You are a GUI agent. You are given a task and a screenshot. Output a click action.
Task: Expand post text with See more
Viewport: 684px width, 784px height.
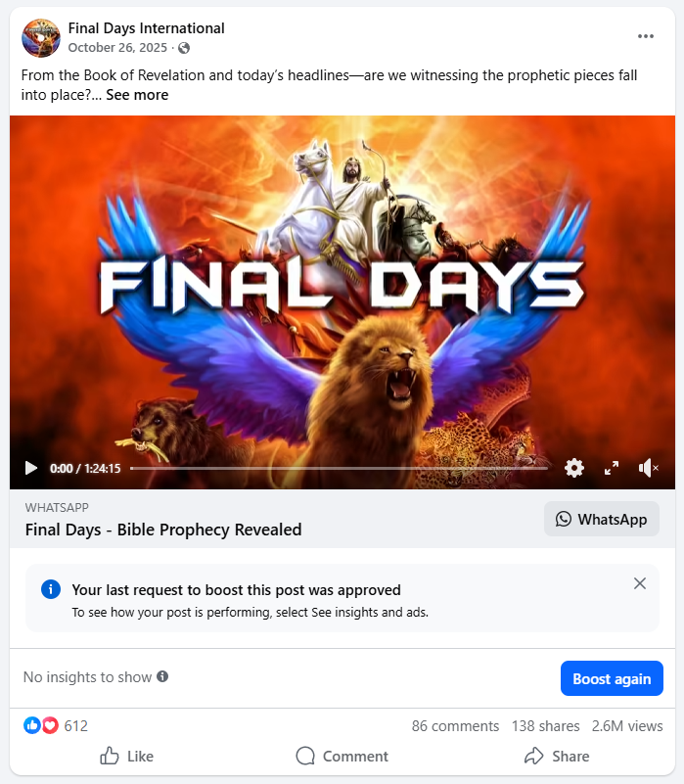click(x=137, y=95)
